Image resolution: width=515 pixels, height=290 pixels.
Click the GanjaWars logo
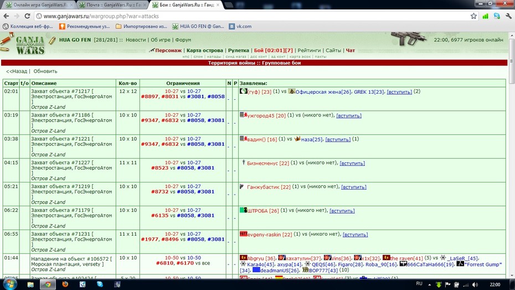[30, 45]
